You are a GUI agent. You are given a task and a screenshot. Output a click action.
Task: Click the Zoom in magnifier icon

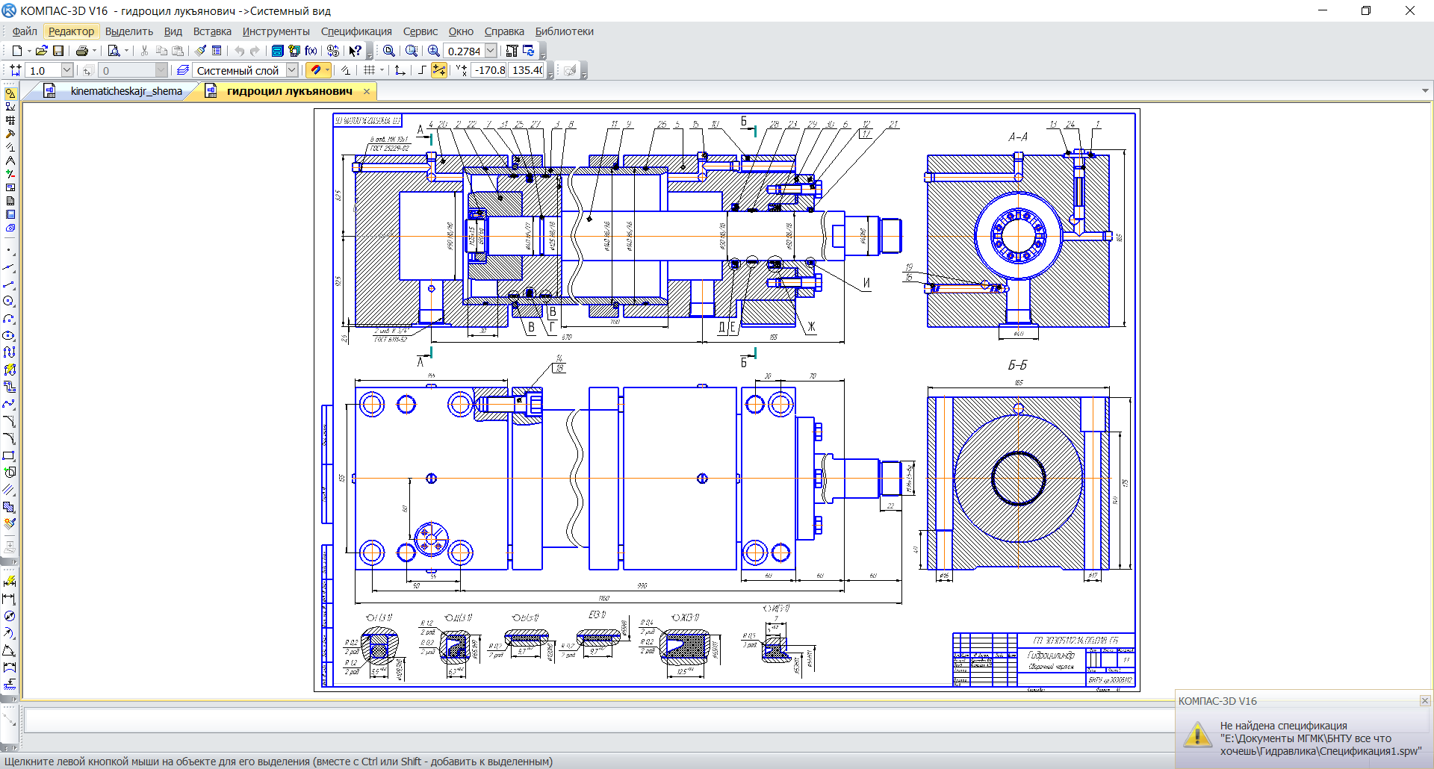point(433,51)
